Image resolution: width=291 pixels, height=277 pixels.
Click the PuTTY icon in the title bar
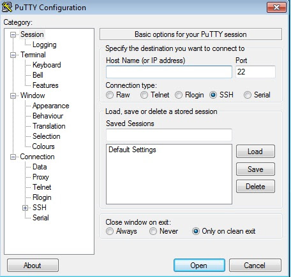[7, 7]
